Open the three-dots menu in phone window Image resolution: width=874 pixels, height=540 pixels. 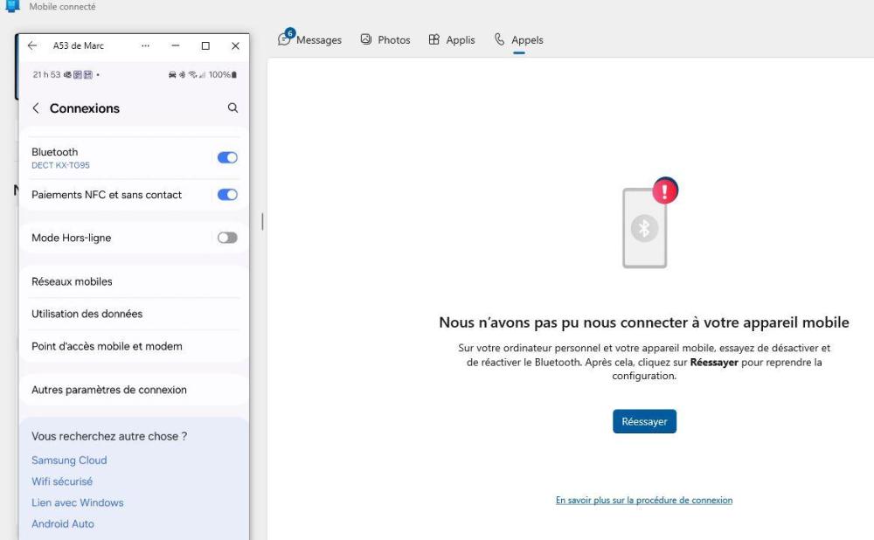pyautogui.click(x=145, y=46)
